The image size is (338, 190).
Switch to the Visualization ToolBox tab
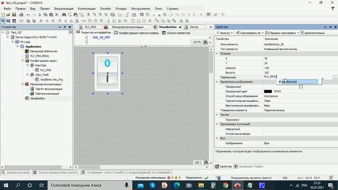point(249,167)
